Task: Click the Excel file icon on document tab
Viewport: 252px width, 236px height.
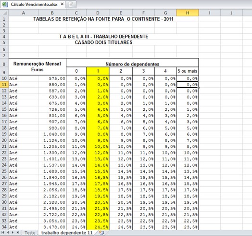Action: [x=5, y=4]
